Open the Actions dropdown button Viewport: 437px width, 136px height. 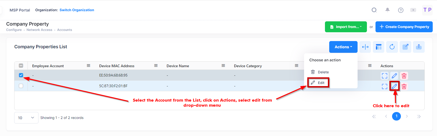click(x=343, y=47)
